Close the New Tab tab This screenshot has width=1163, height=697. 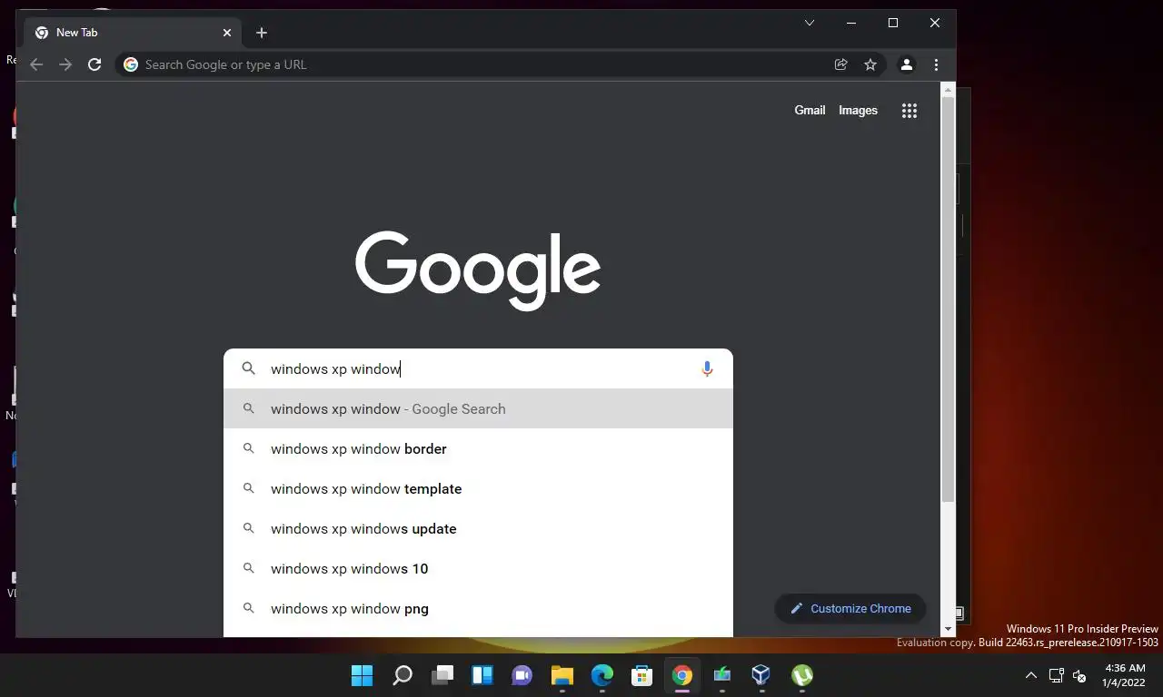click(x=227, y=33)
